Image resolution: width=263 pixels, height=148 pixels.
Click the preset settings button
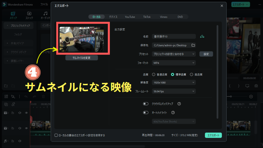point(206,54)
